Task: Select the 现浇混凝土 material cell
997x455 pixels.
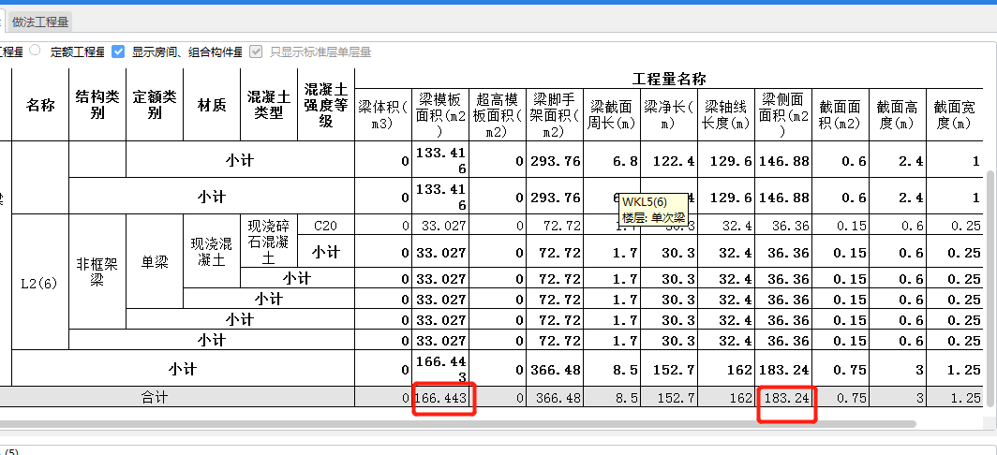Action: tap(212, 252)
